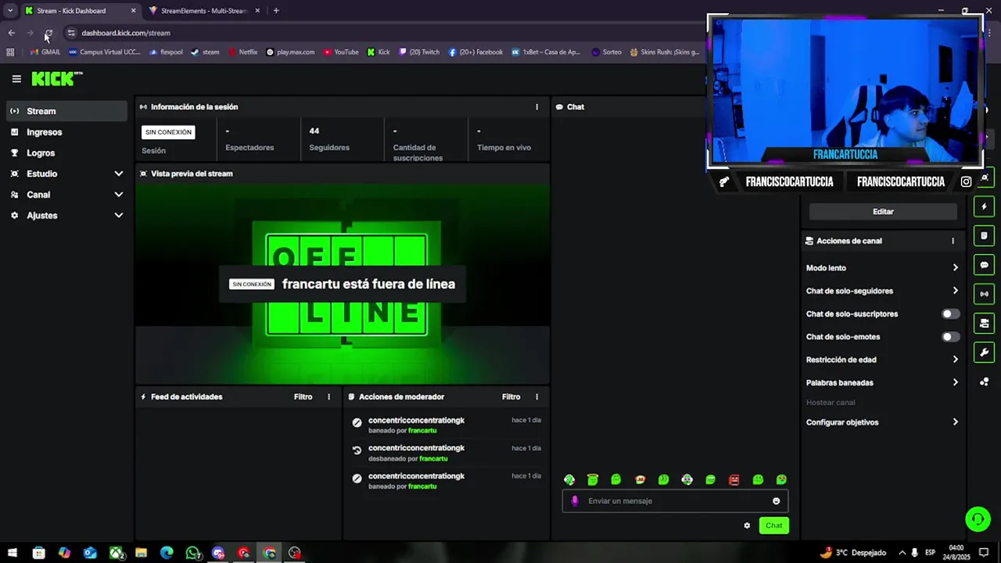
Task: Click the wrench sidebar widget icon
Action: coord(985,353)
